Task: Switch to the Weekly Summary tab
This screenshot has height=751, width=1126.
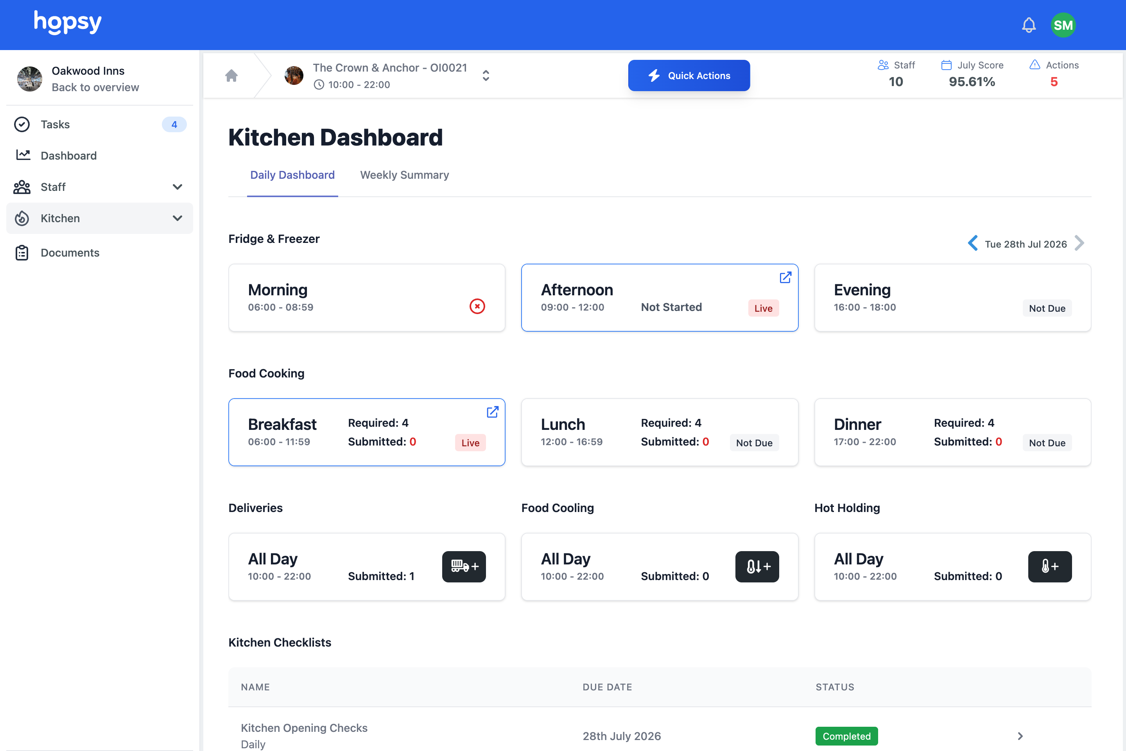Action: (405, 175)
